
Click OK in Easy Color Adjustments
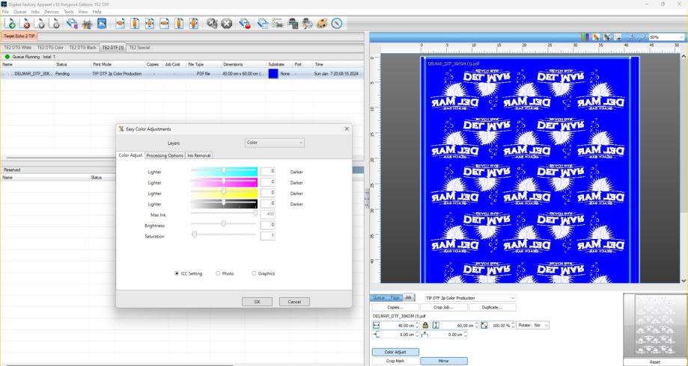tap(257, 301)
